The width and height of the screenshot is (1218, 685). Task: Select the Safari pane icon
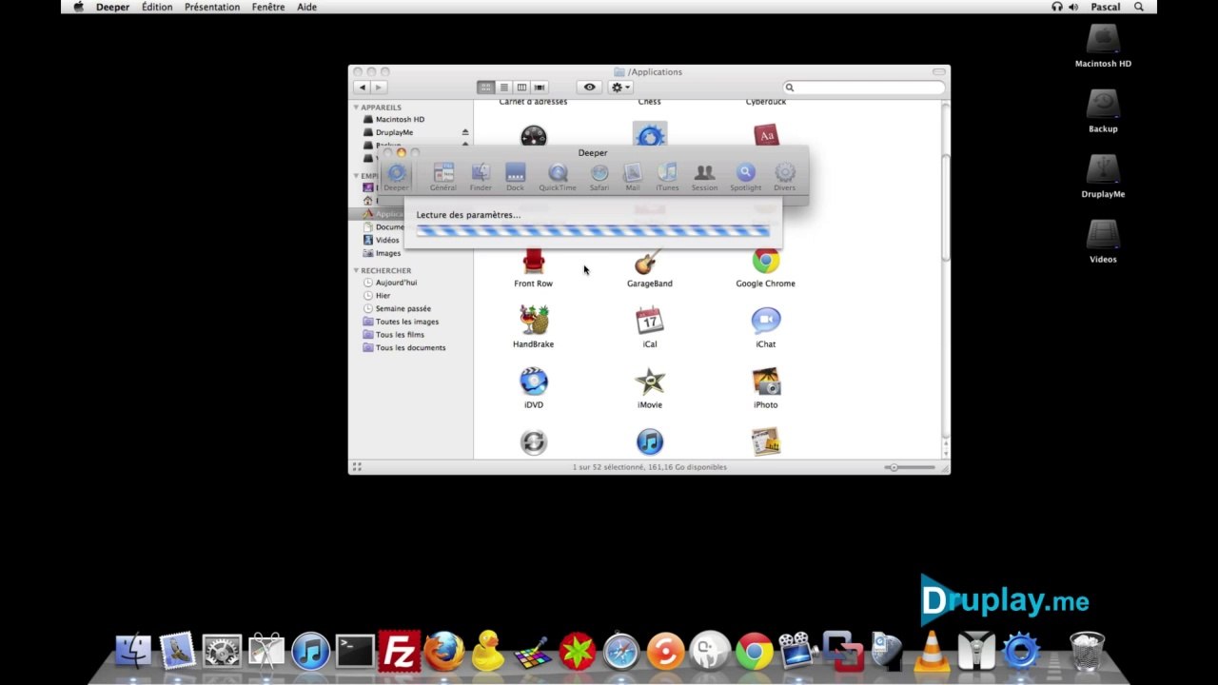point(599,175)
